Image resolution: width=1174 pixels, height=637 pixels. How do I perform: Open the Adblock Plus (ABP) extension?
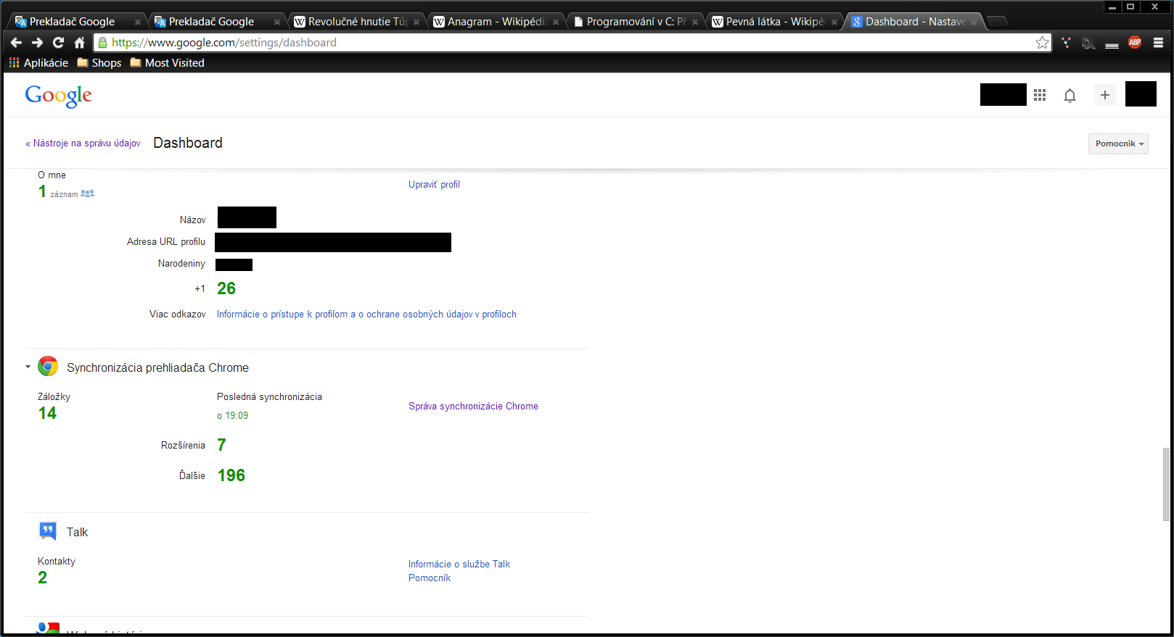[1135, 43]
